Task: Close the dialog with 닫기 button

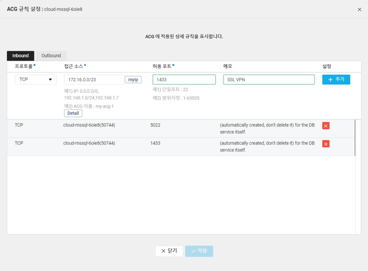Action: [x=169, y=251]
